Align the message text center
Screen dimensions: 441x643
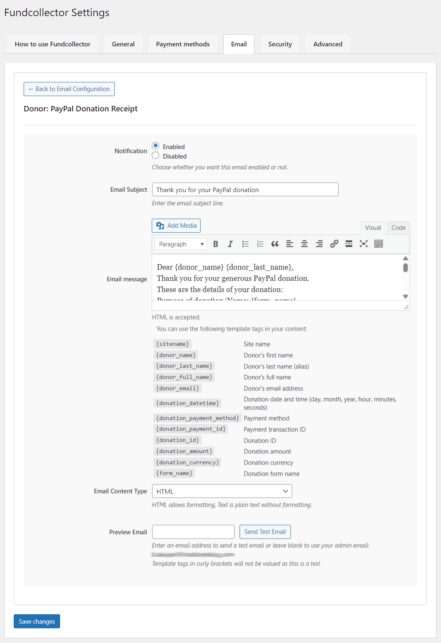point(304,244)
